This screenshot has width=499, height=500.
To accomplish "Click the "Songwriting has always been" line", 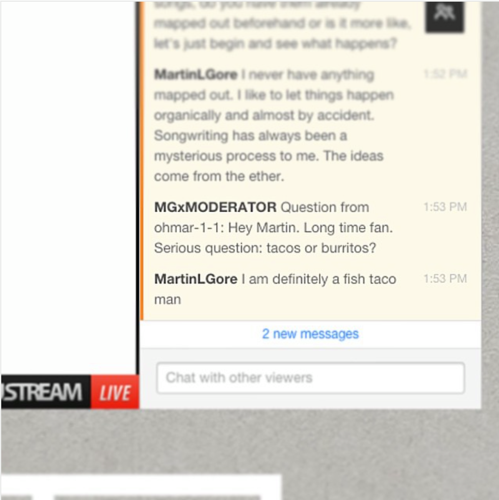I will (250, 135).
